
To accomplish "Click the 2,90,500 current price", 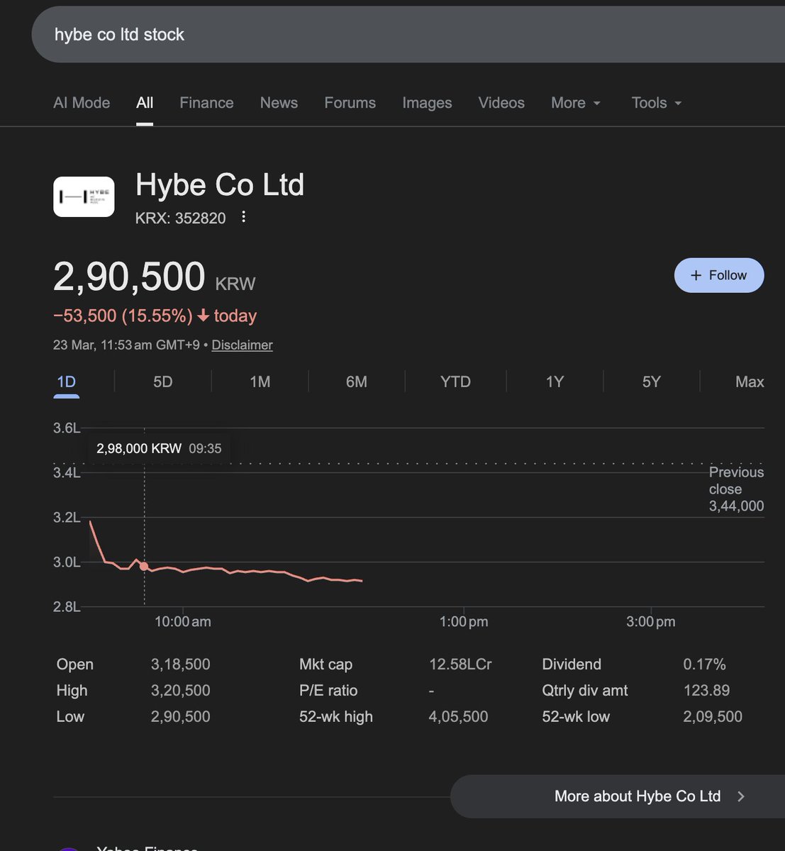I will [129, 277].
